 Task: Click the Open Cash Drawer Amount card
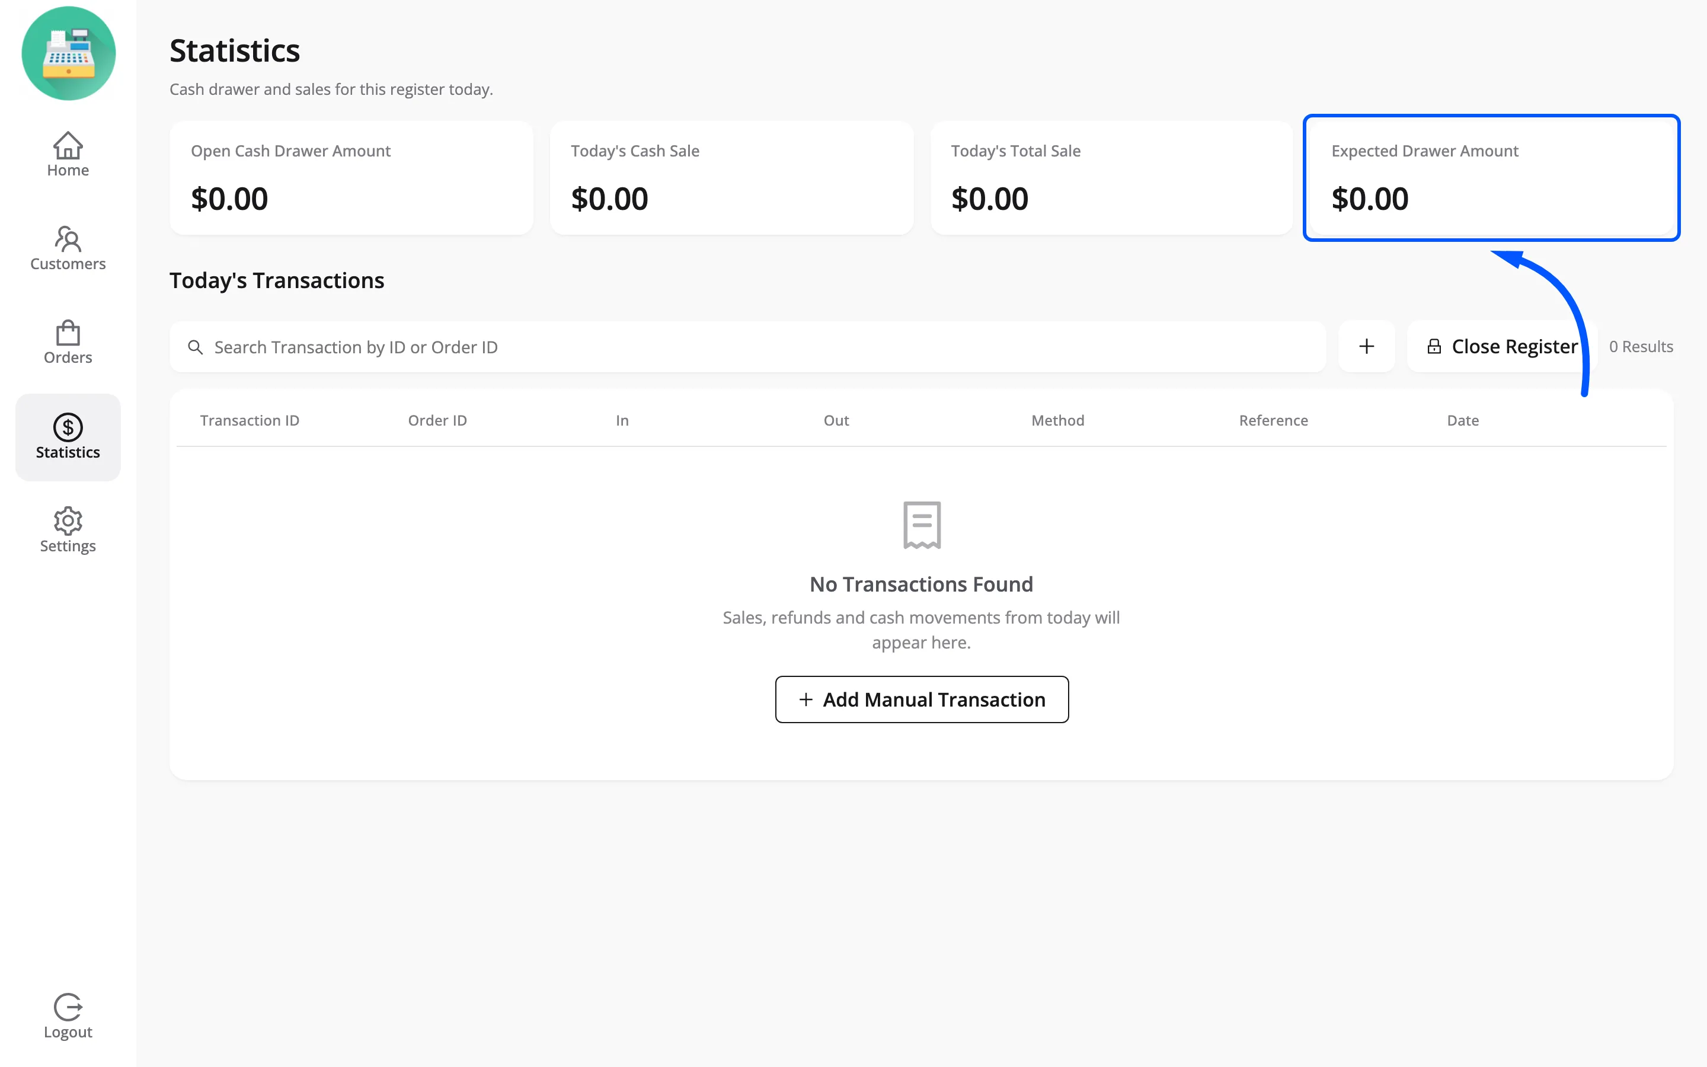pos(351,178)
